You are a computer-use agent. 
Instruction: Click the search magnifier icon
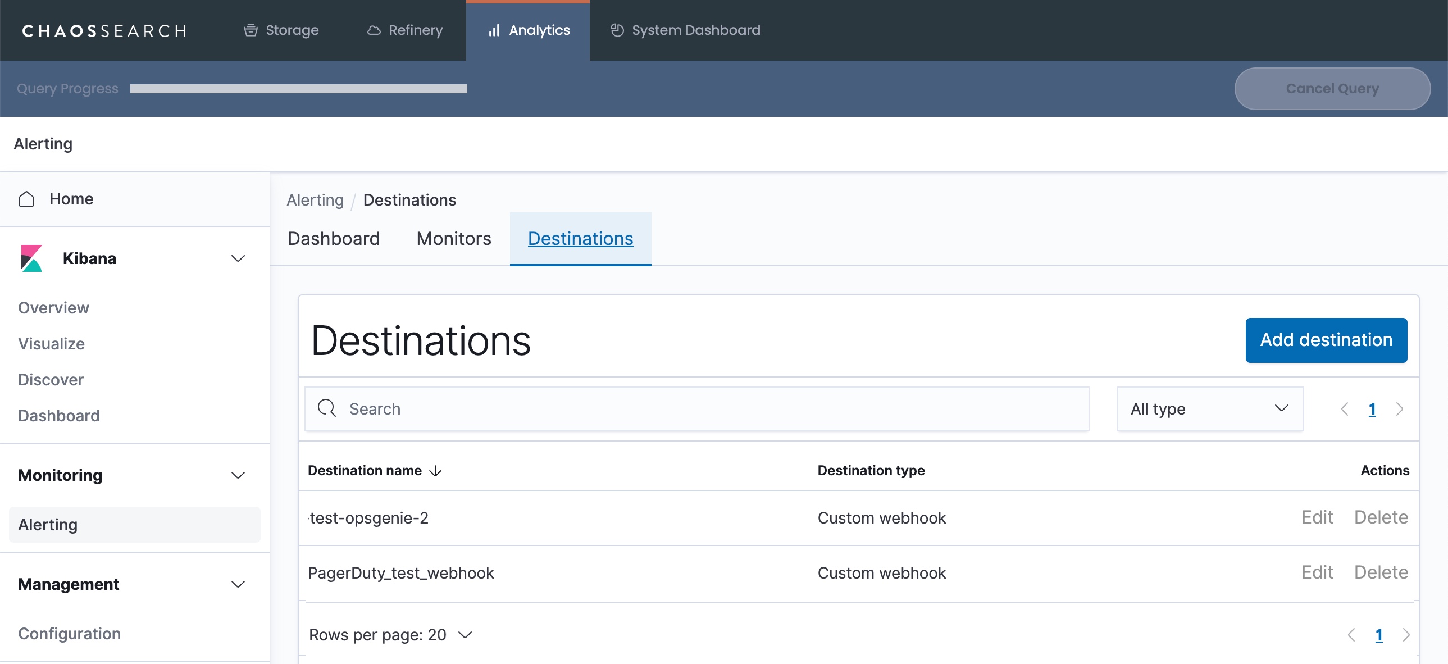point(326,408)
